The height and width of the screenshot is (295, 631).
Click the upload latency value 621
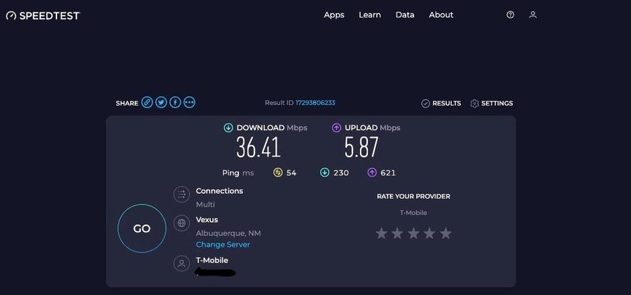(388, 173)
